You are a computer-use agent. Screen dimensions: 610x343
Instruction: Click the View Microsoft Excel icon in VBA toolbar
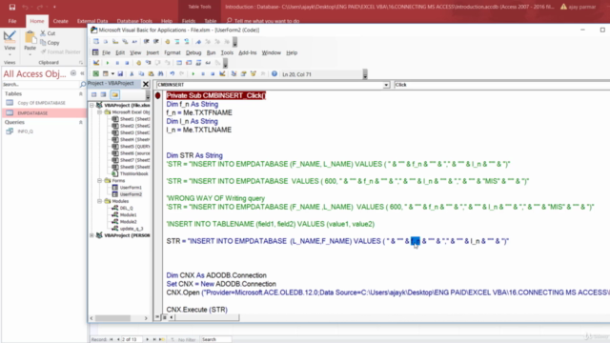point(95,74)
